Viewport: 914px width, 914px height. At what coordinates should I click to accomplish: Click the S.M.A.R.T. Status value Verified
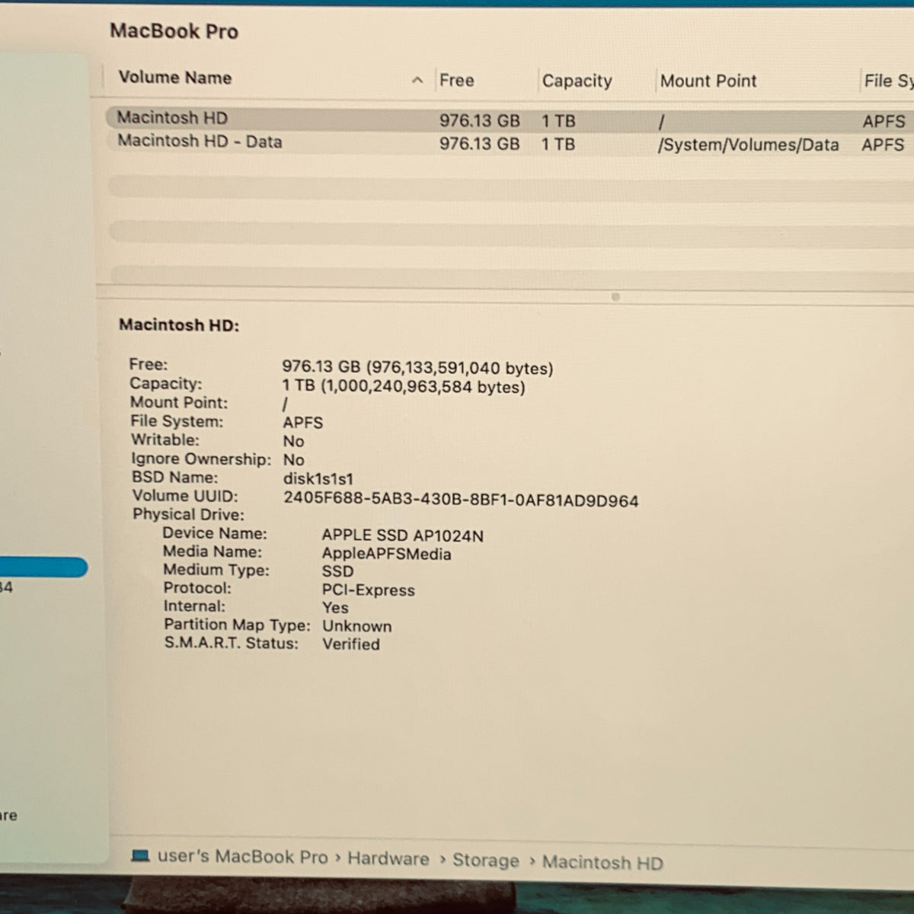click(350, 644)
